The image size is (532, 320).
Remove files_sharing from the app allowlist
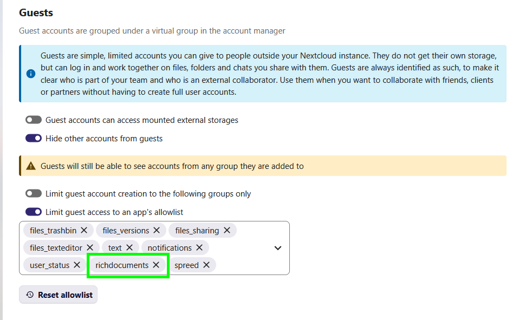pos(226,230)
